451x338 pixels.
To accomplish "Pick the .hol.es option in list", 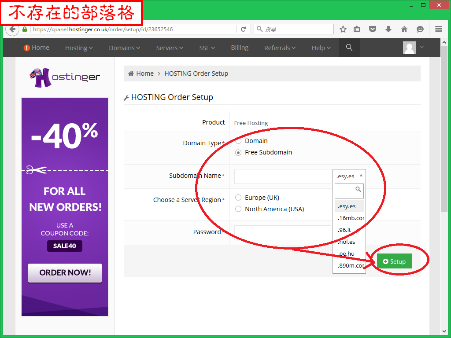I will (349, 242).
